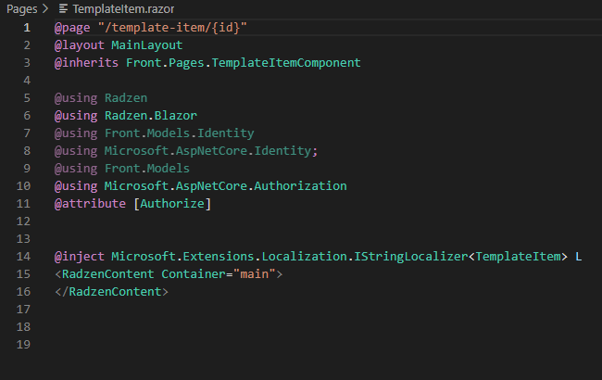Click the @inherits directive keyword

tap(86, 63)
